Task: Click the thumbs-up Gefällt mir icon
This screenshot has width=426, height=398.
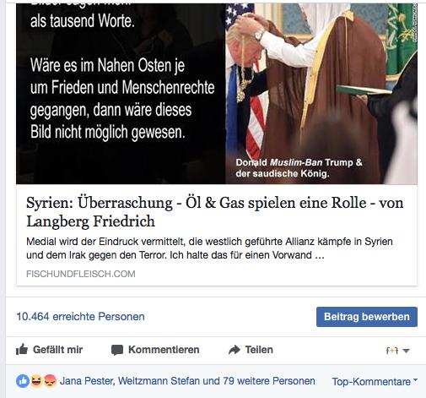Action: (22, 350)
